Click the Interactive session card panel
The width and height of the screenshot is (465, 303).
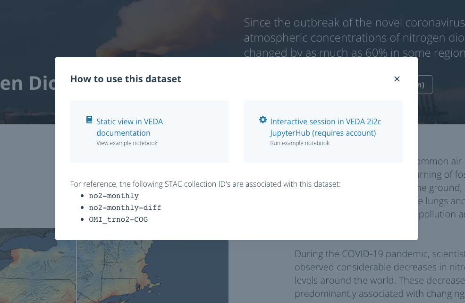(x=323, y=131)
